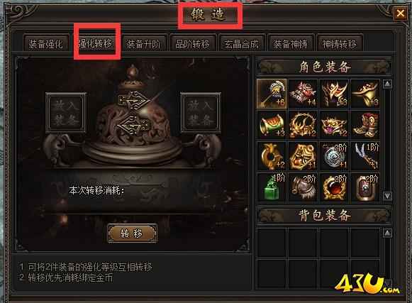412x303 pixels.
Task: Select the +6 halberd weapon icon
Action: click(272, 94)
